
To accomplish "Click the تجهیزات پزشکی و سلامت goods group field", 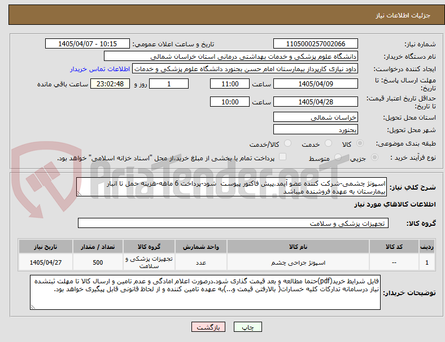I will click(x=233, y=223).
